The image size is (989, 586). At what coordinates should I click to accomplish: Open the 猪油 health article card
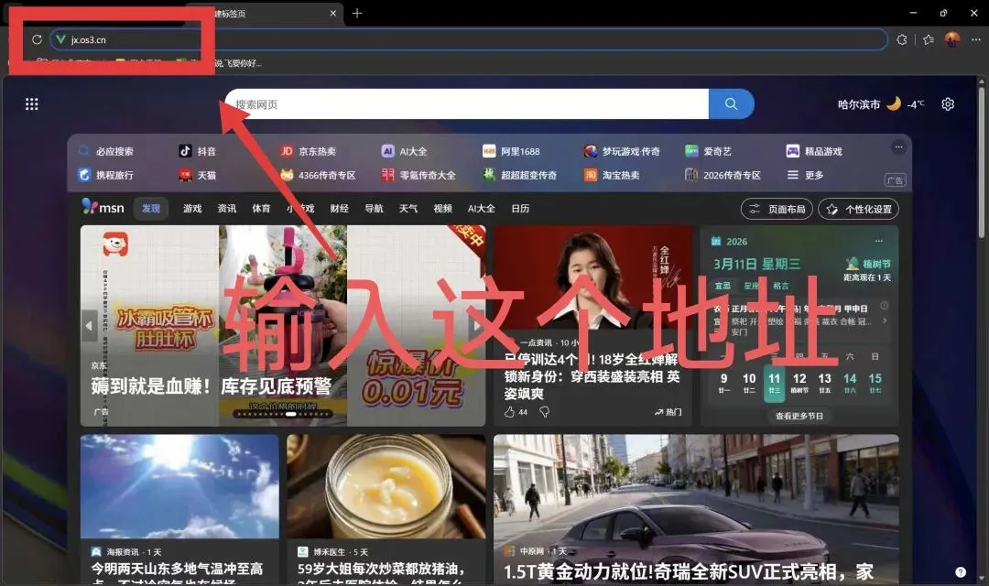[x=386, y=510]
